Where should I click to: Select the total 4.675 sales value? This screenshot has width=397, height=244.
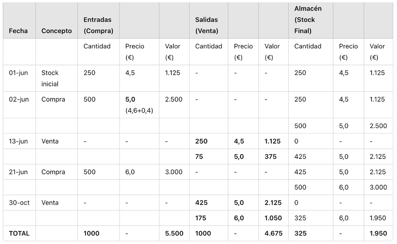coord(273,233)
